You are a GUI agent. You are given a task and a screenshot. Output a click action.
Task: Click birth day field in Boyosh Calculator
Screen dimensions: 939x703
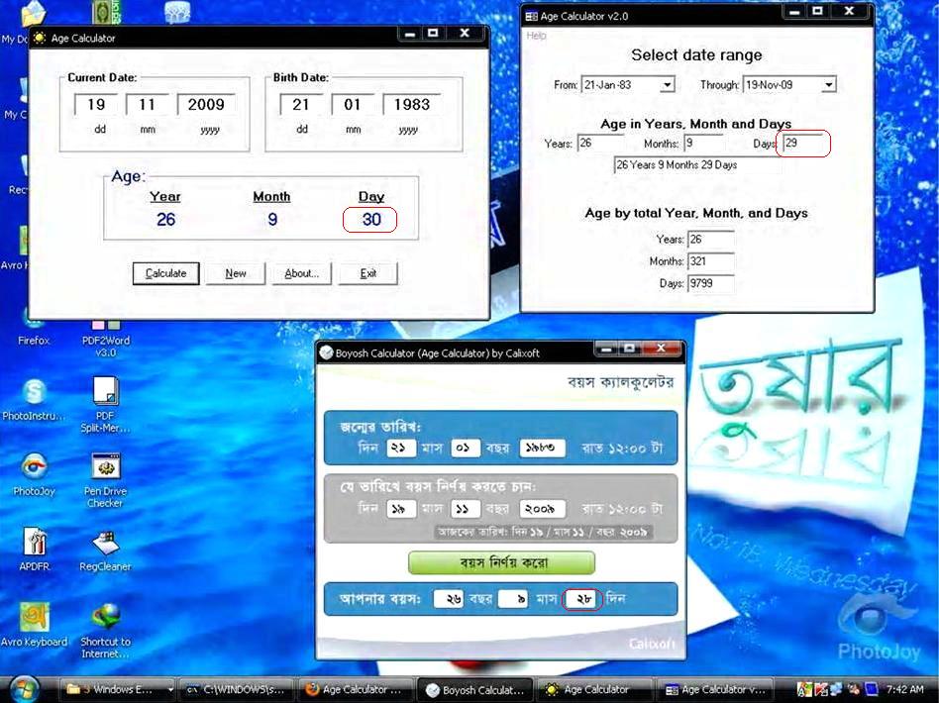point(400,448)
